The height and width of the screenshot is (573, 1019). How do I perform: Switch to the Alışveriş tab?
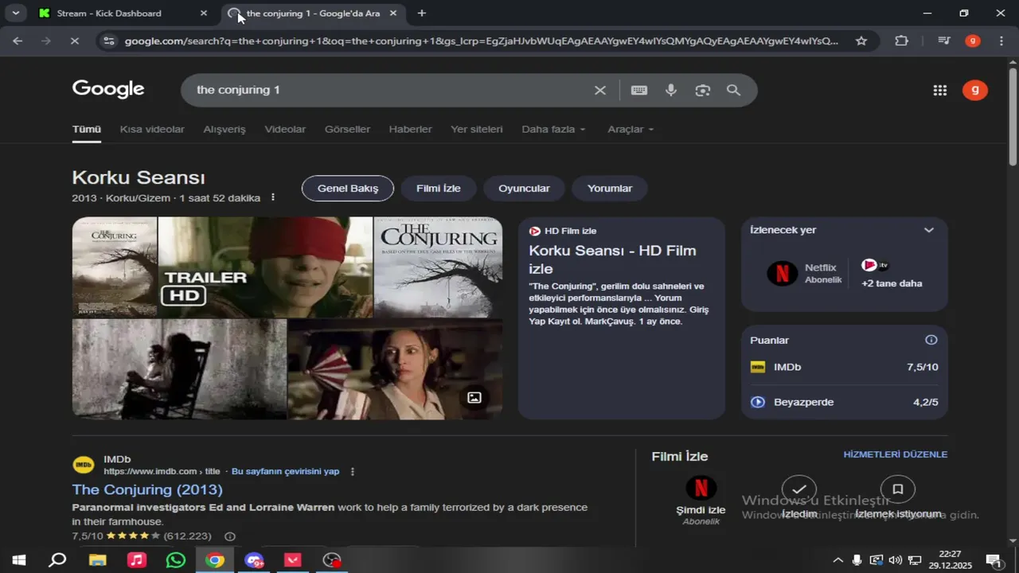tap(224, 129)
